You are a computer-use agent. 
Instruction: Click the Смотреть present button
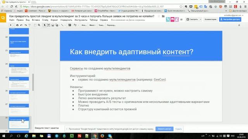(x=192, y=19)
